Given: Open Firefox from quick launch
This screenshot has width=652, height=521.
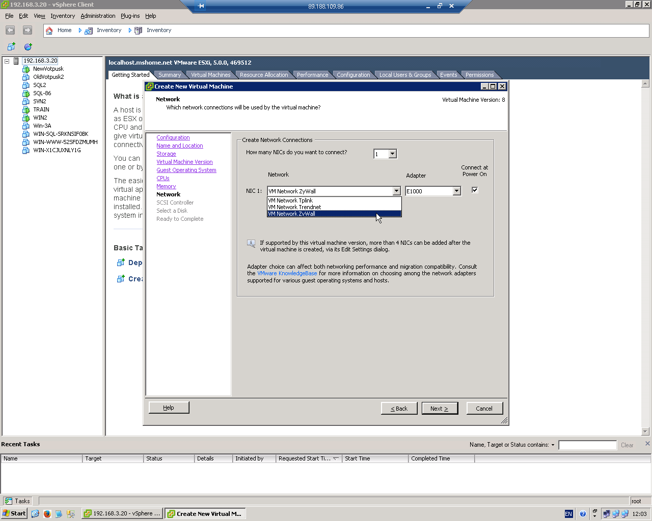Looking at the screenshot, I should 47,514.
